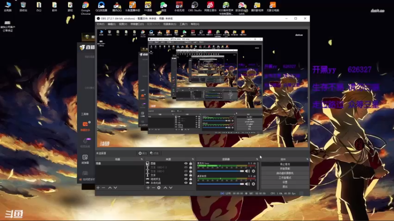Viewport: 394px width, 221px height.
Task: Open OBS Studio desktop shortcut
Action: [195, 7]
